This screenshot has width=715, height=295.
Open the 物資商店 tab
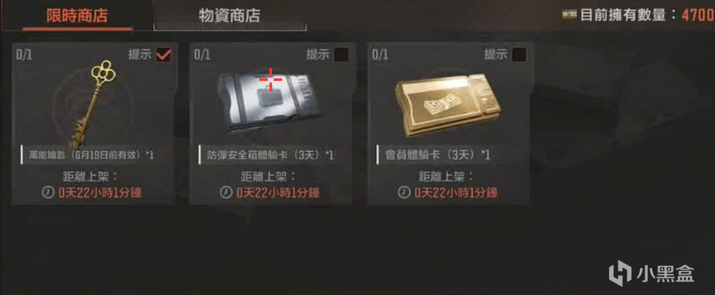coord(230,16)
